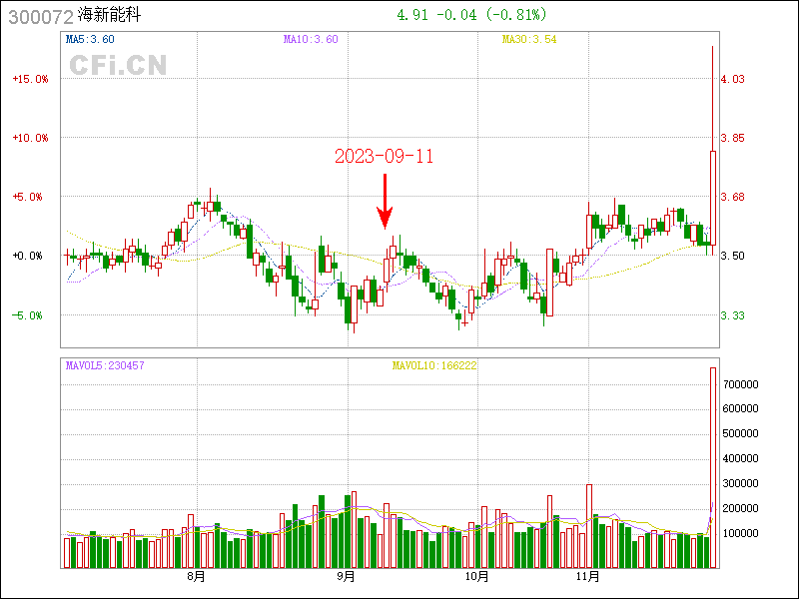Click the MAVOL10:166222 volume label
The image size is (799, 599).
tap(432, 366)
